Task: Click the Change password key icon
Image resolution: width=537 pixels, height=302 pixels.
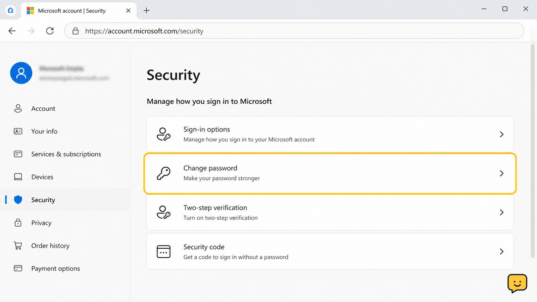Action: click(x=164, y=173)
